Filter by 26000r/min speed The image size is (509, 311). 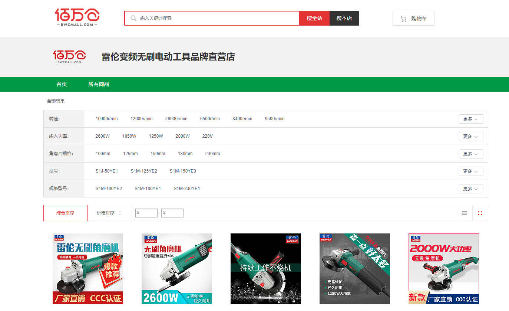176,119
